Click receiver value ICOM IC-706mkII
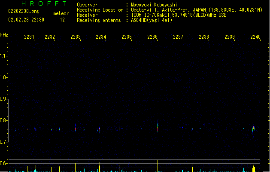This screenshot has width=270, height=172. [151, 15]
